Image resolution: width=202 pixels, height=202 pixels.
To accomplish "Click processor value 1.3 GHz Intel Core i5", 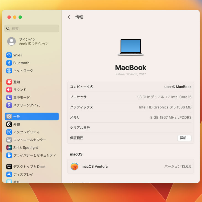I will pyautogui.click(x=164, y=97).
